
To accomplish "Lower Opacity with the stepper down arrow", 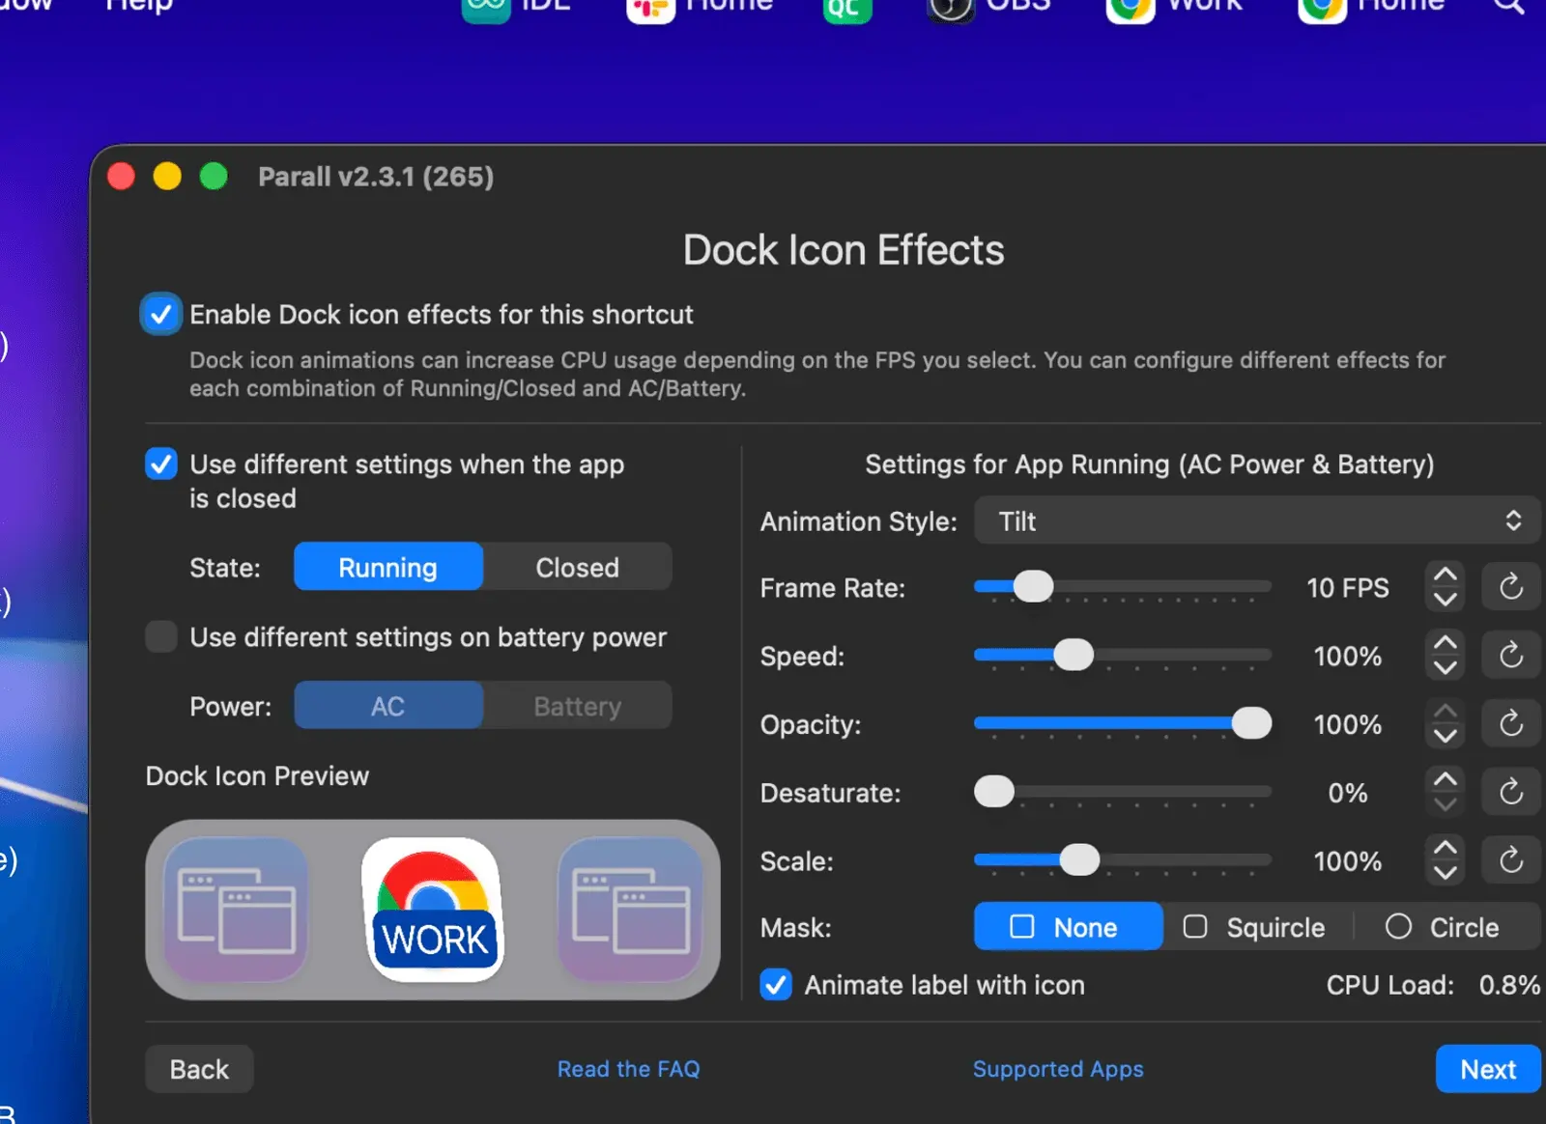I will pyautogui.click(x=1446, y=737).
